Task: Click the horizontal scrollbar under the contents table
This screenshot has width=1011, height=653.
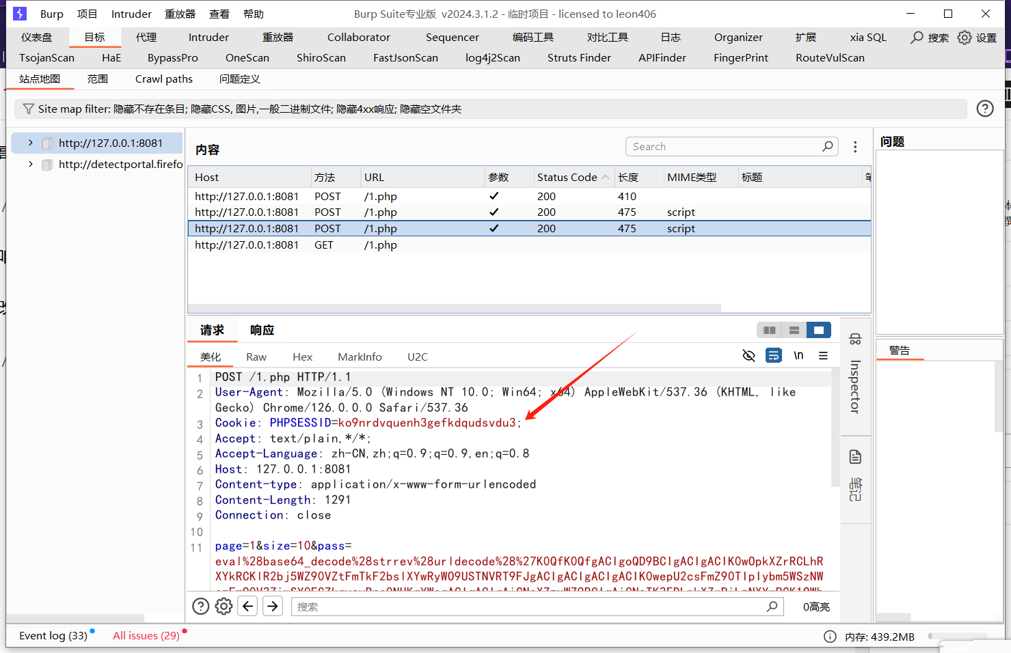Action: click(455, 308)
